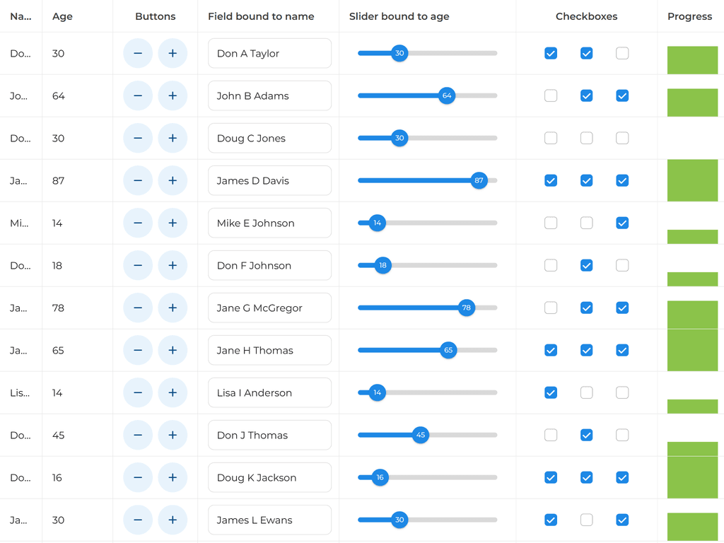Click the plus icon for Jane G McGregor
This screenshot has width=724, height=543.
pos(173,308)
